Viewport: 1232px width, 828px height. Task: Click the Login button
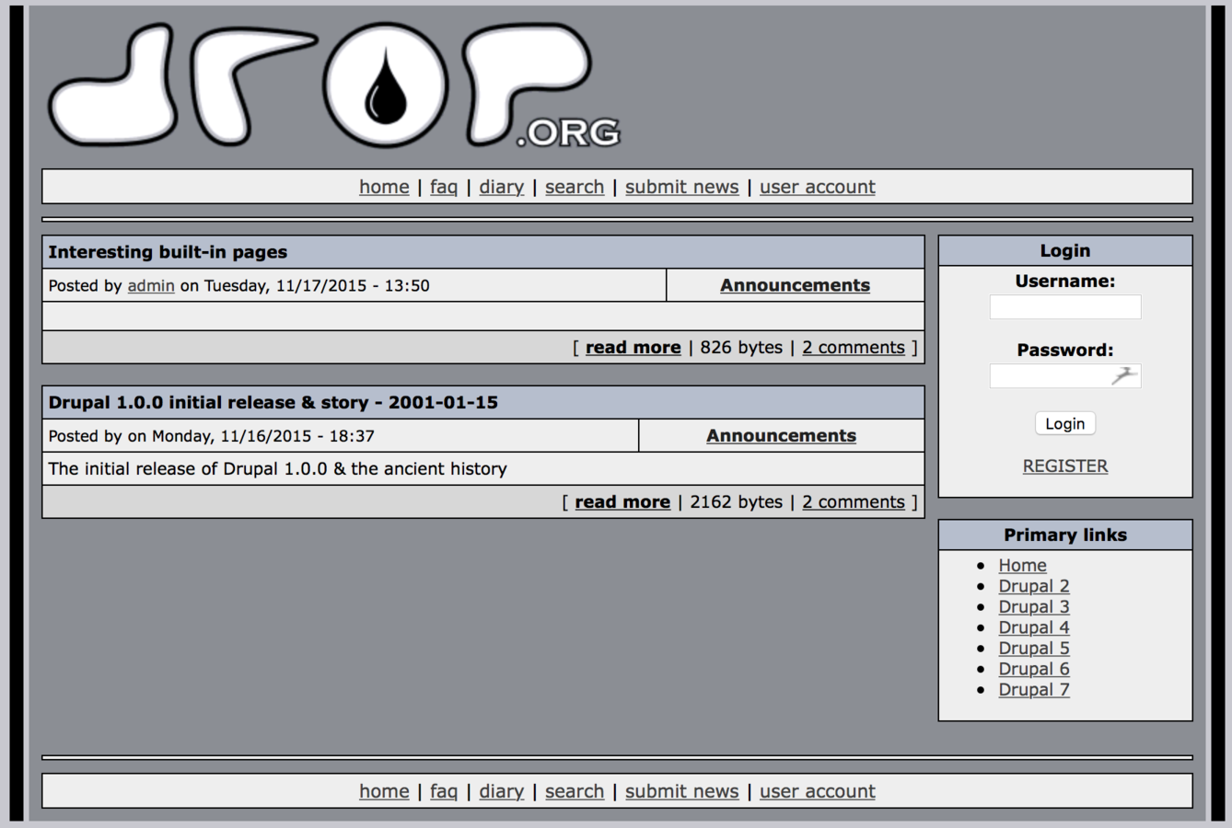click(1065, 423)
